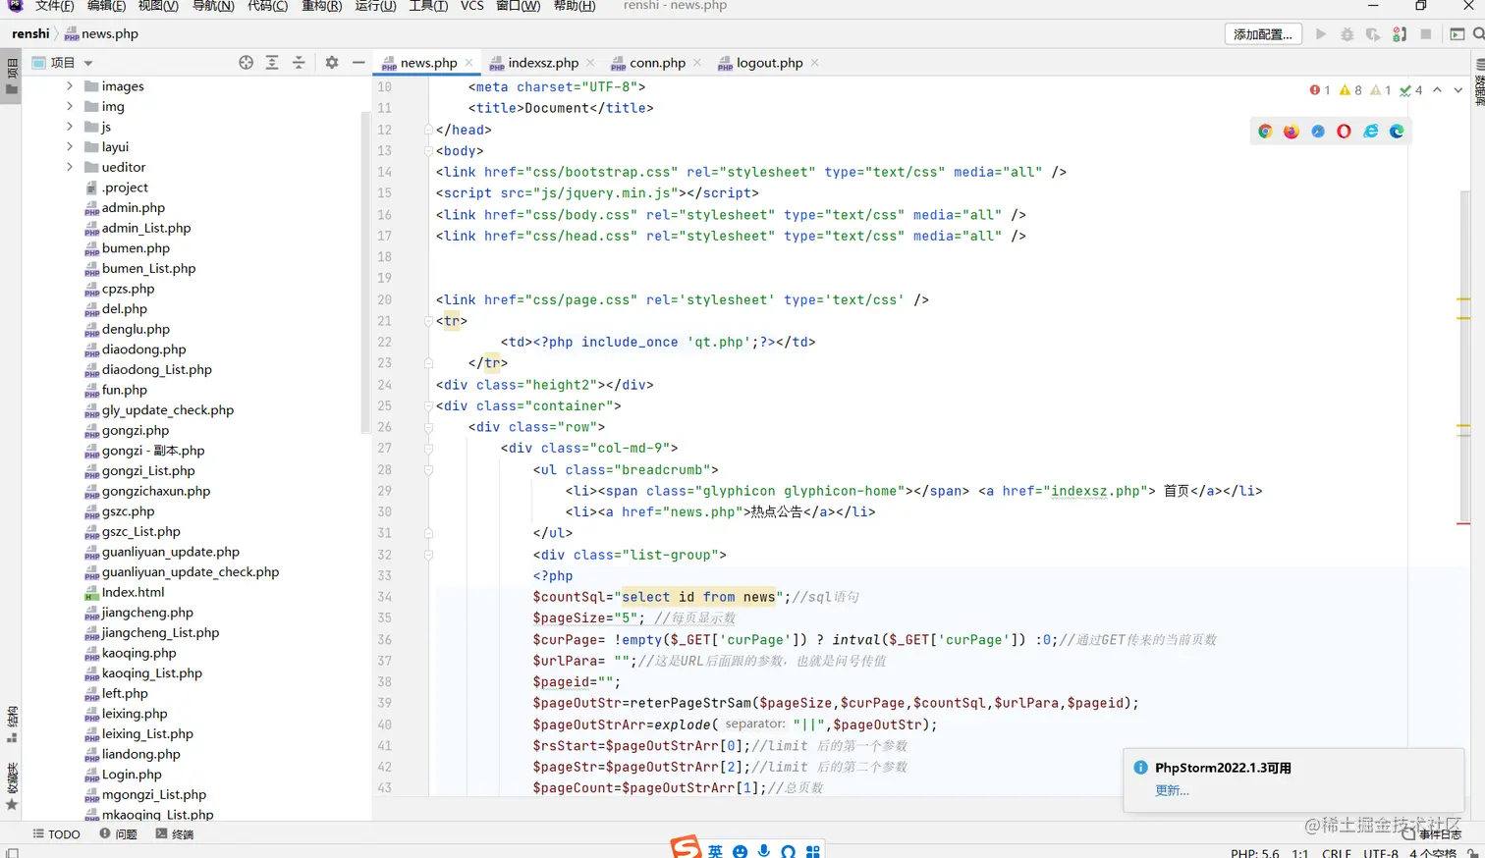Click Expand All in project panel
This screenshot has height=858, width=1485.
[x=272, y=62]
